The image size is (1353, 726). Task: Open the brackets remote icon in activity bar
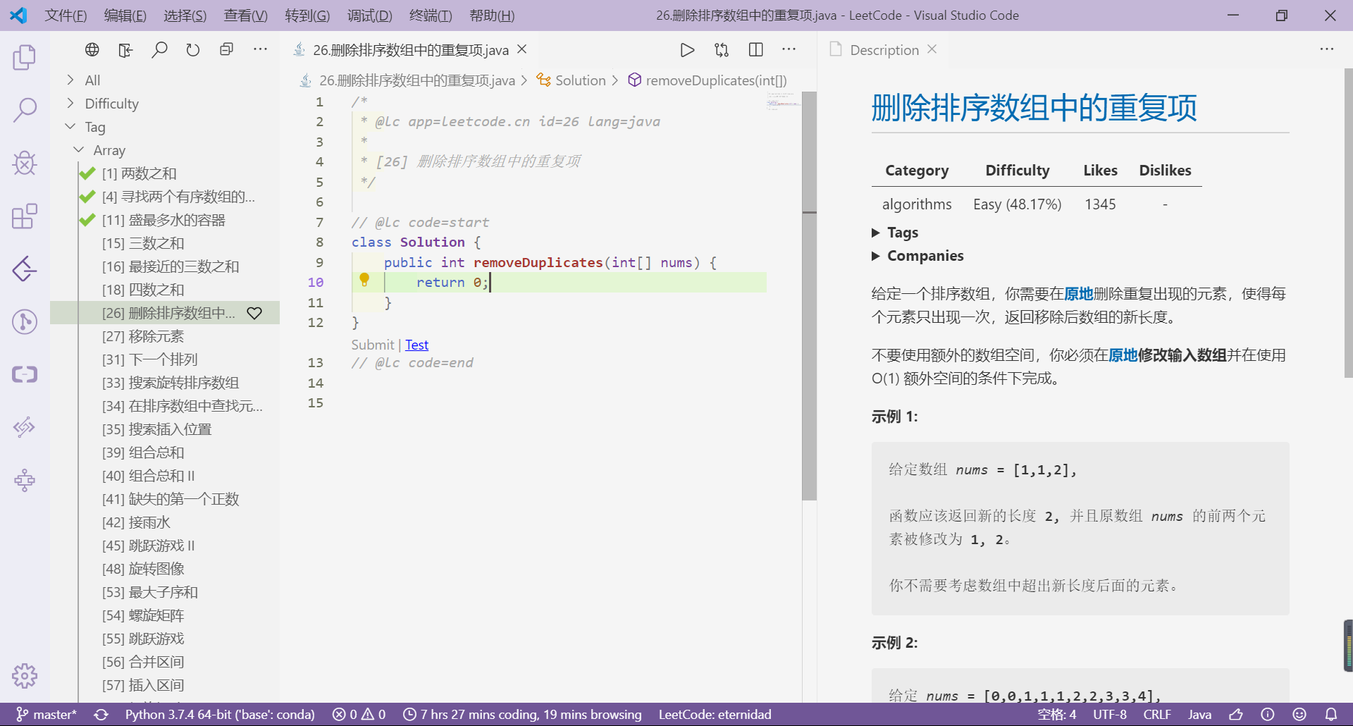click(x=25, y=374)
